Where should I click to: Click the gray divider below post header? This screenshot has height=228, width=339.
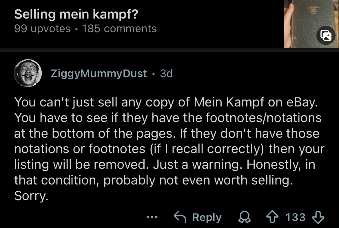pos(170,50)
